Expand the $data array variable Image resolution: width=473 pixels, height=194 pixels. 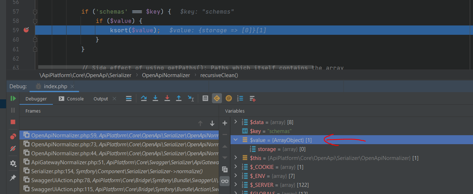click(x=236, y=122)
